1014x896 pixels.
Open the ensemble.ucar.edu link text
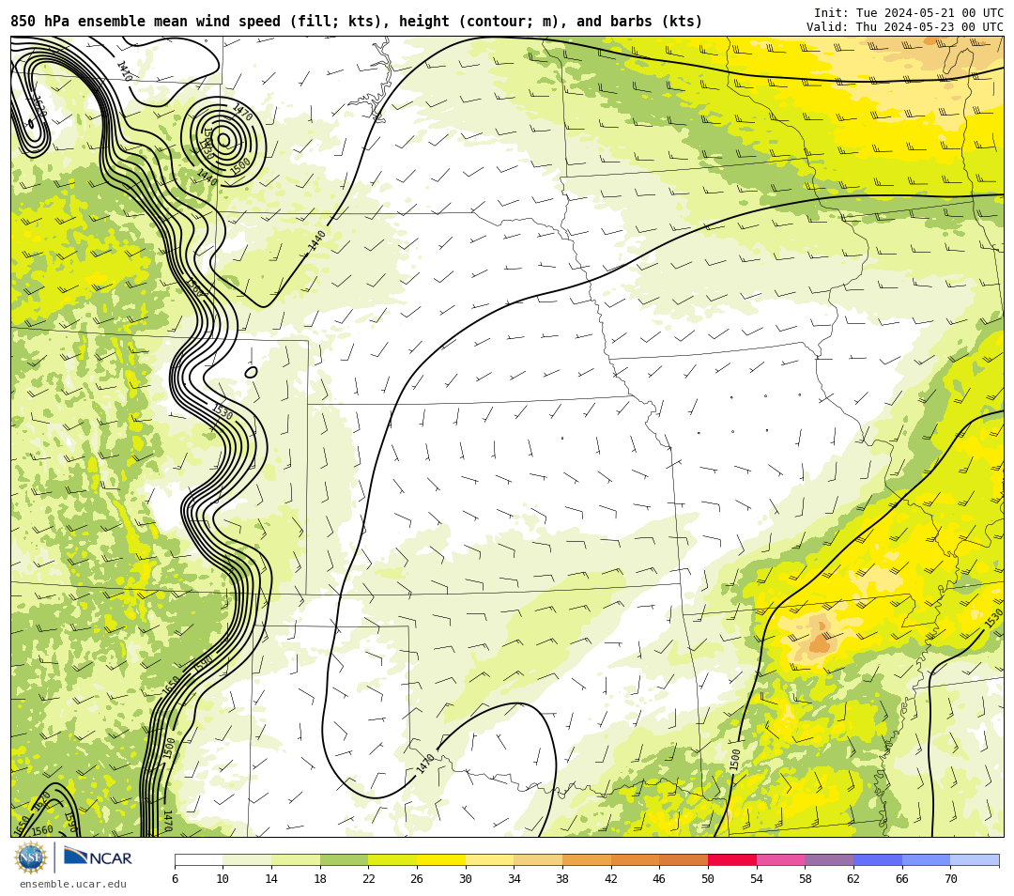point(73,884)
